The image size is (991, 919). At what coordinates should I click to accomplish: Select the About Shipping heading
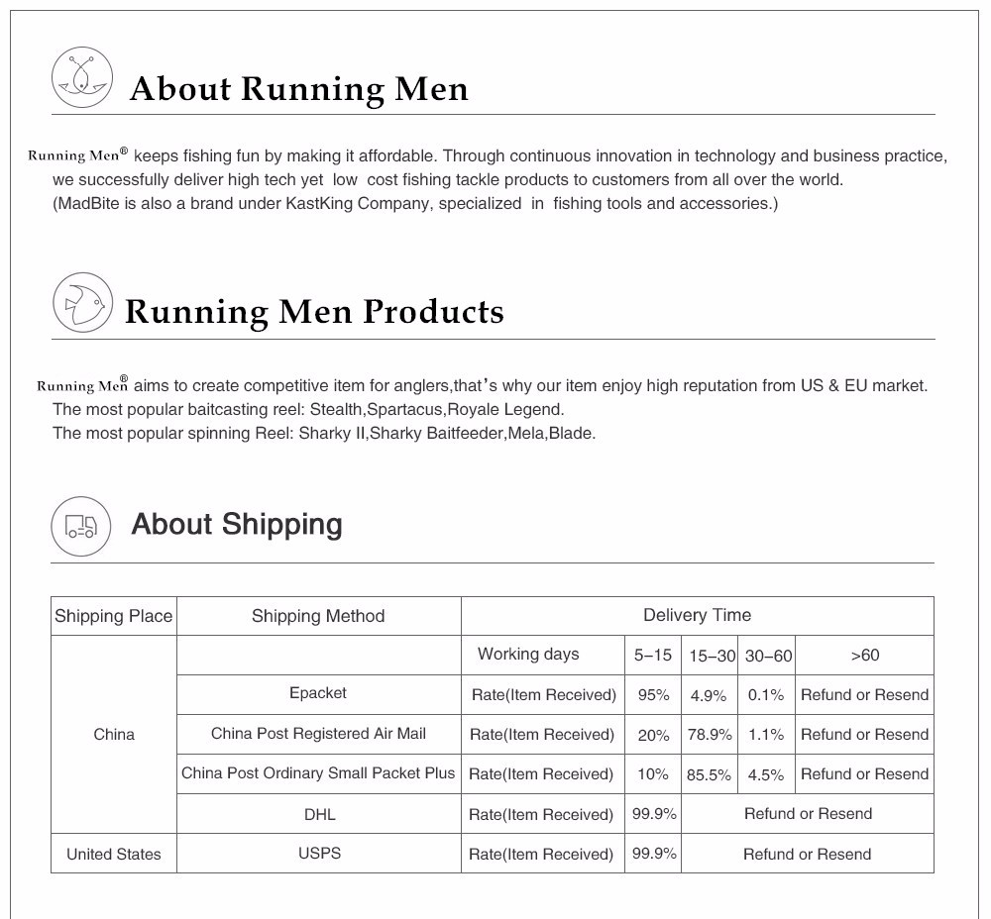tap(237, 525)
